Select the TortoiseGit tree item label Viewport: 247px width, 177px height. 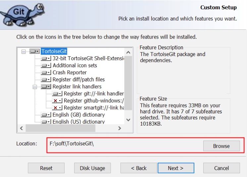54,51
